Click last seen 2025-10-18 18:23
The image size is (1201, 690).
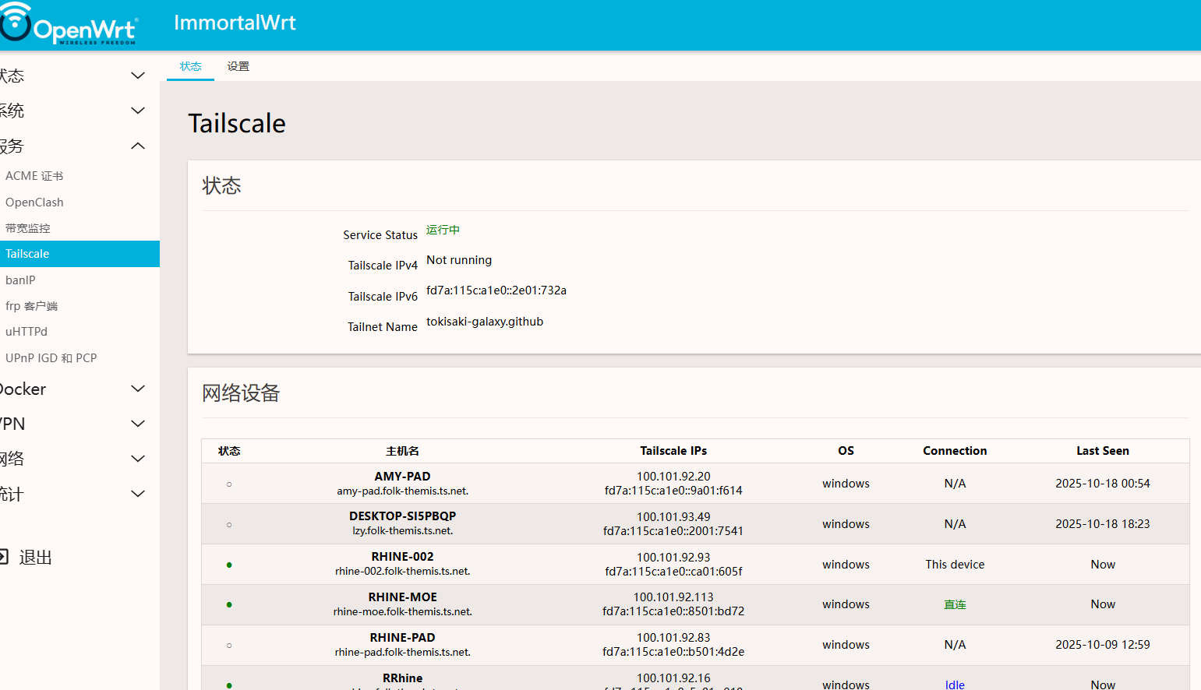point(1103,524)
